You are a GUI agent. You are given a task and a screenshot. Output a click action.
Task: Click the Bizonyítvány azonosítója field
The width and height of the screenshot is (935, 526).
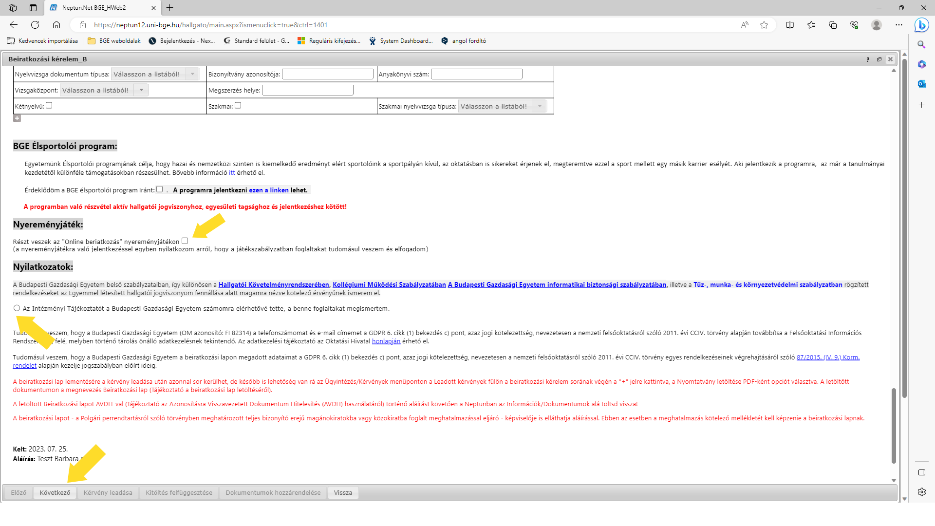(328, 74)
